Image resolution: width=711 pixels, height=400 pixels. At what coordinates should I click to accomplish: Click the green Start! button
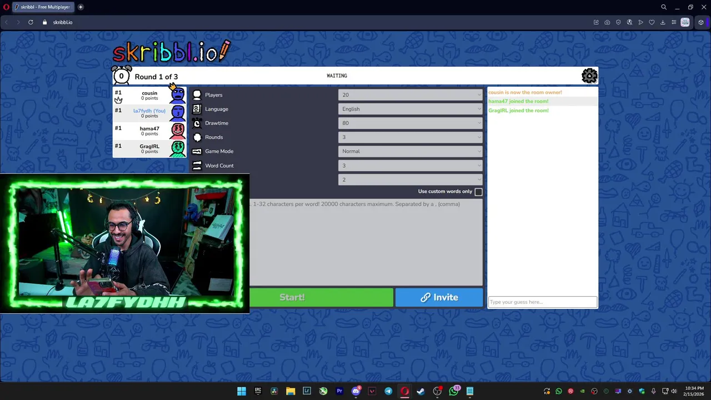coord(321,297)
